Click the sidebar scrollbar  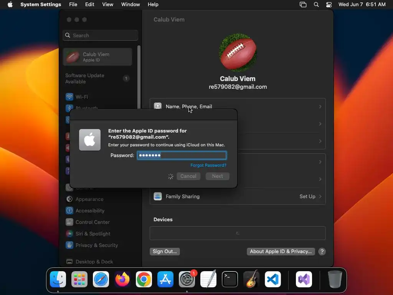pos(139,77)
